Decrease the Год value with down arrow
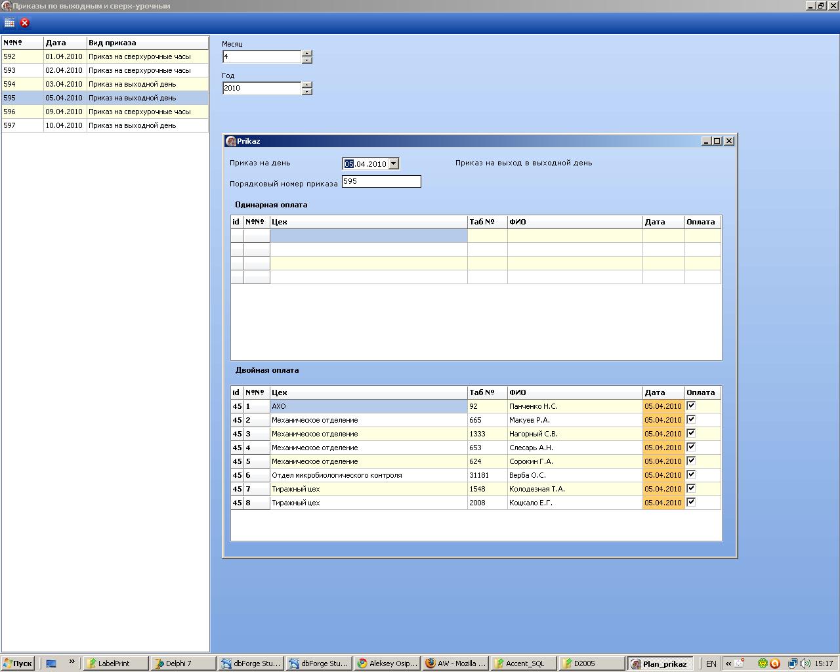The image size is (840, 672). (x=307, y=92)
